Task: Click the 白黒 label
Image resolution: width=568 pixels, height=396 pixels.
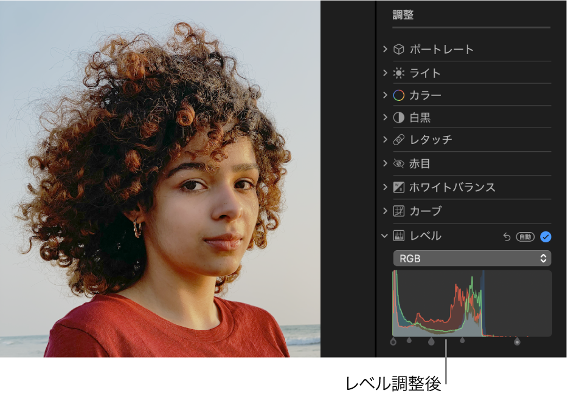Action: (x=420, y=118)
